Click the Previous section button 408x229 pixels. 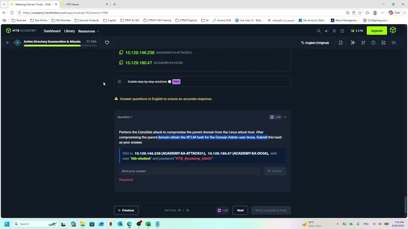pyautogui.click(x=126, y=210)
